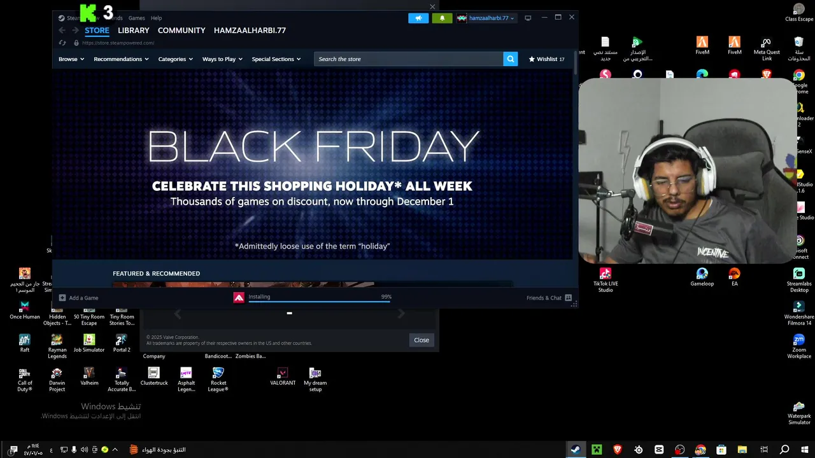Click the Add a Game plus icon
Image resolution: width=815 pixels, height=458 pixels.
click(x=62, y=298)
